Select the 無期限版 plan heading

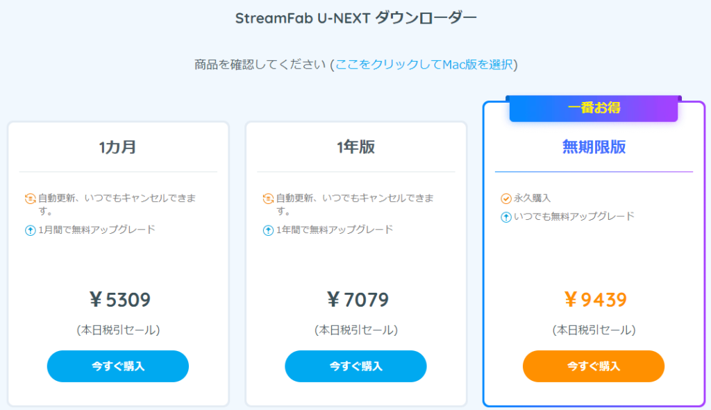pyautogui.click(x=594, y=147)
